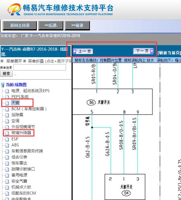Go forward with the >>前进 button
Image resolution: width=181 pixels, height=200 pixels.
click(77, 26)
